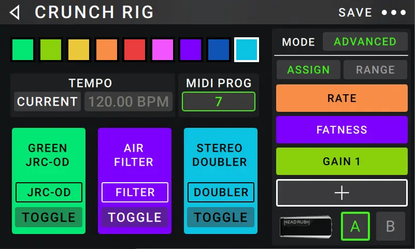Image resolution: width=415 pixels, height=249 pixels.
Task: Toggle the Air Filter footswitch mode
Action: pyautogui.click(x=135, y=217)
